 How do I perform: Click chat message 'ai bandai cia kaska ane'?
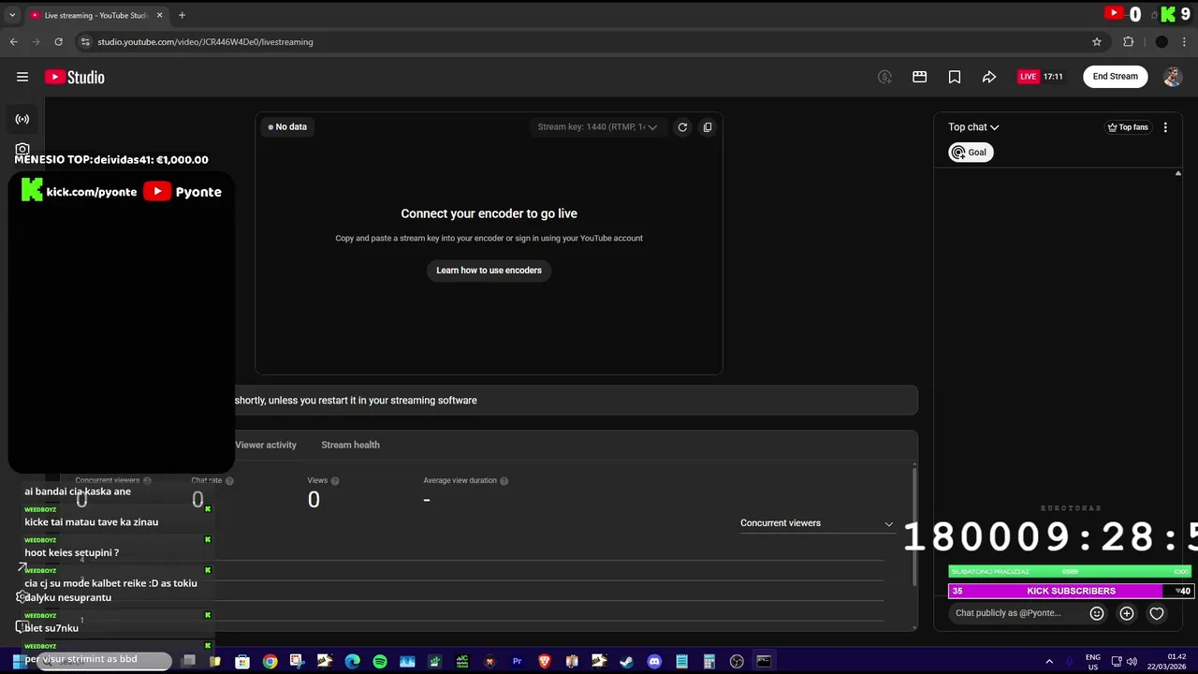[78, 491]
